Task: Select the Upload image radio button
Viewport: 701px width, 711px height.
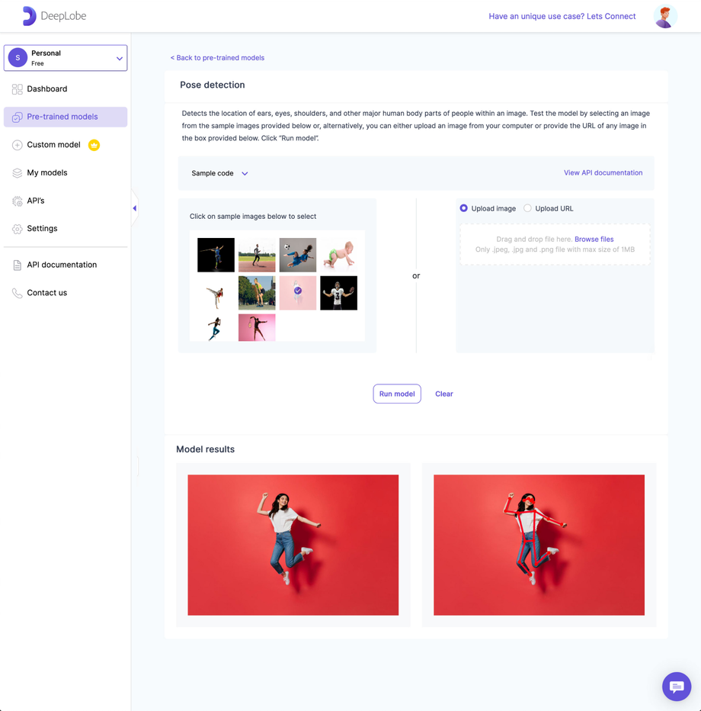Action: point(464,208)
